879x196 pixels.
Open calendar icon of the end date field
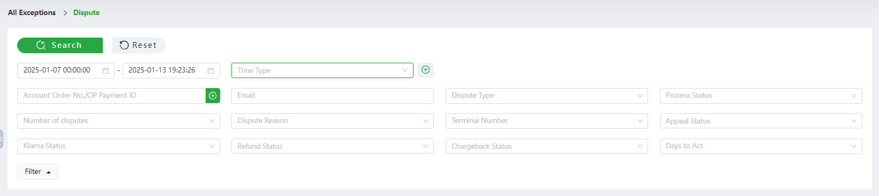coord(210,70)
